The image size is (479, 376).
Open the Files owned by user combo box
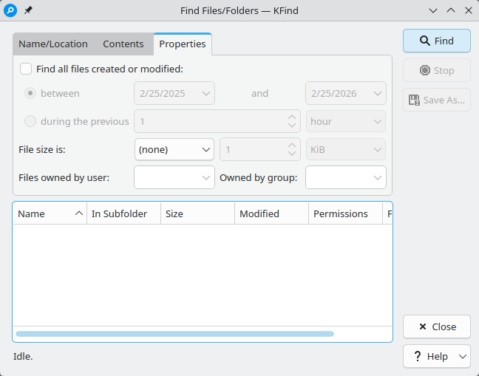pyautogui.click(x=174, y=177)
